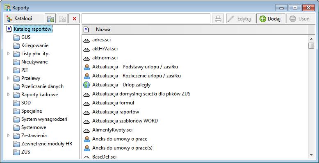Close the Raporty window
Viewport: 319px width, 163px height.
click(308, 8)
